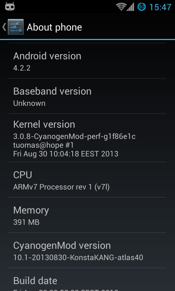175x291 pixels.
Task: Tap the back chevron beside Settings icon
Action: point(4,27)
